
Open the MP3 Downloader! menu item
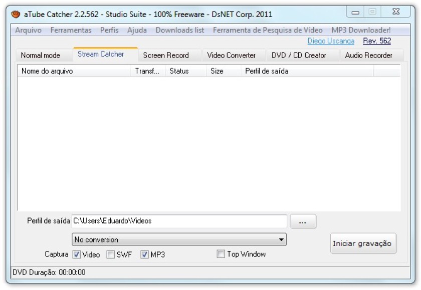click(x=361, y=30)
